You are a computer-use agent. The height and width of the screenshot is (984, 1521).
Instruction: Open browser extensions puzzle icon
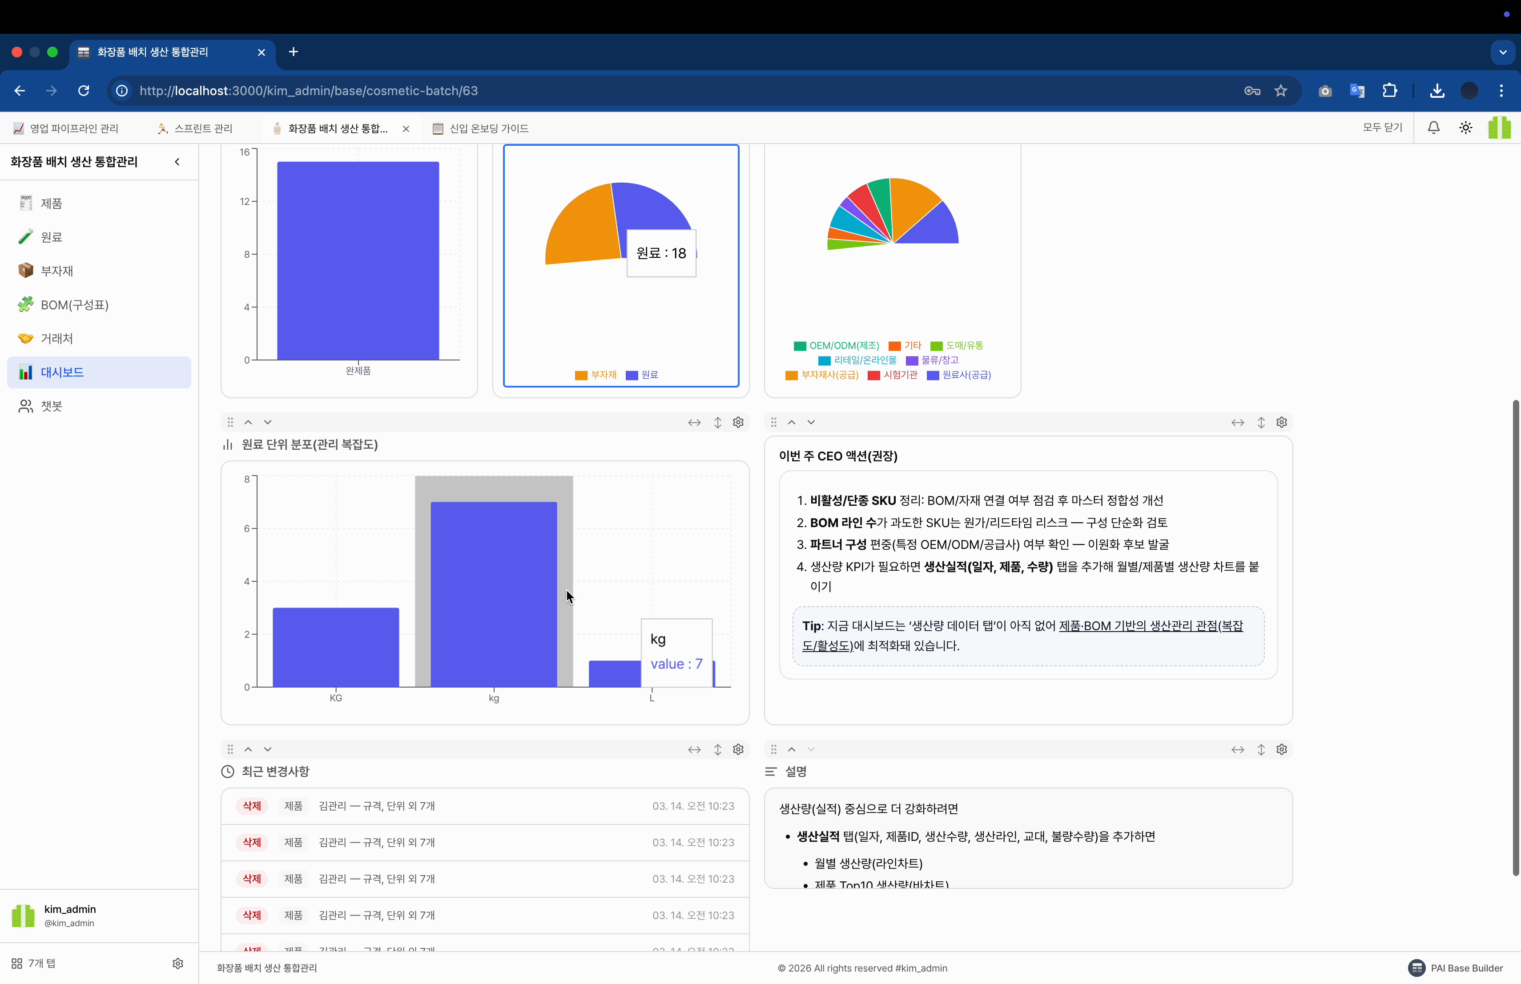coord(1389,91)
